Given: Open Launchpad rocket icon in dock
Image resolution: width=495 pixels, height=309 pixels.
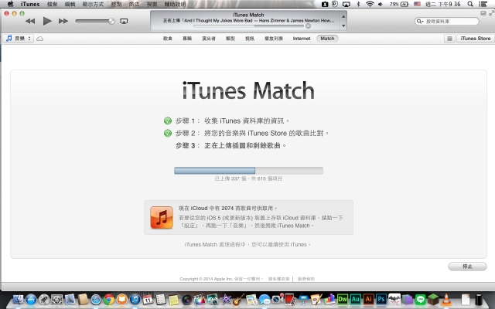Looking at the screenshot, I should point(44,299).
